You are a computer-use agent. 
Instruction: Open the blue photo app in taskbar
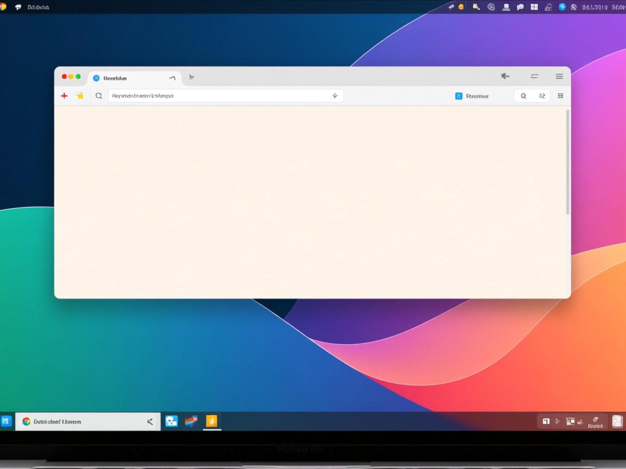coord(171,421)
